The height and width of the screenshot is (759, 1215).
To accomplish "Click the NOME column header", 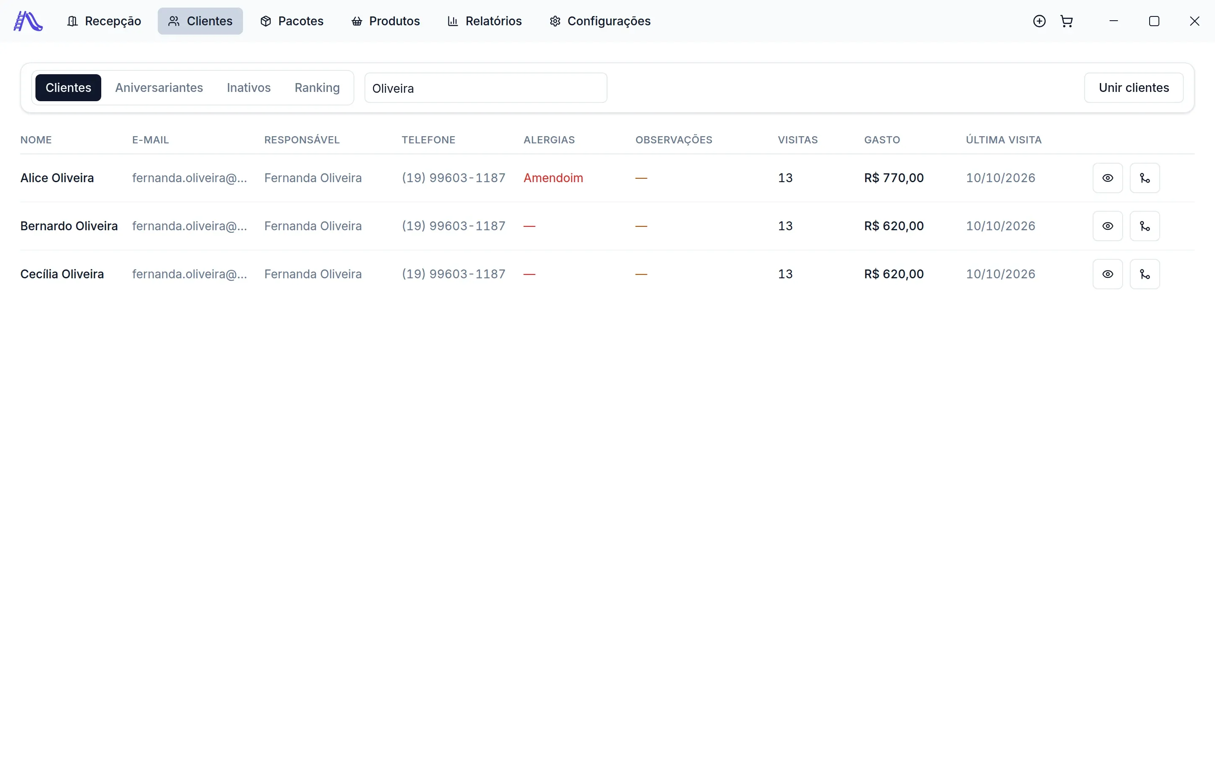I will click(x=36, y=140).
